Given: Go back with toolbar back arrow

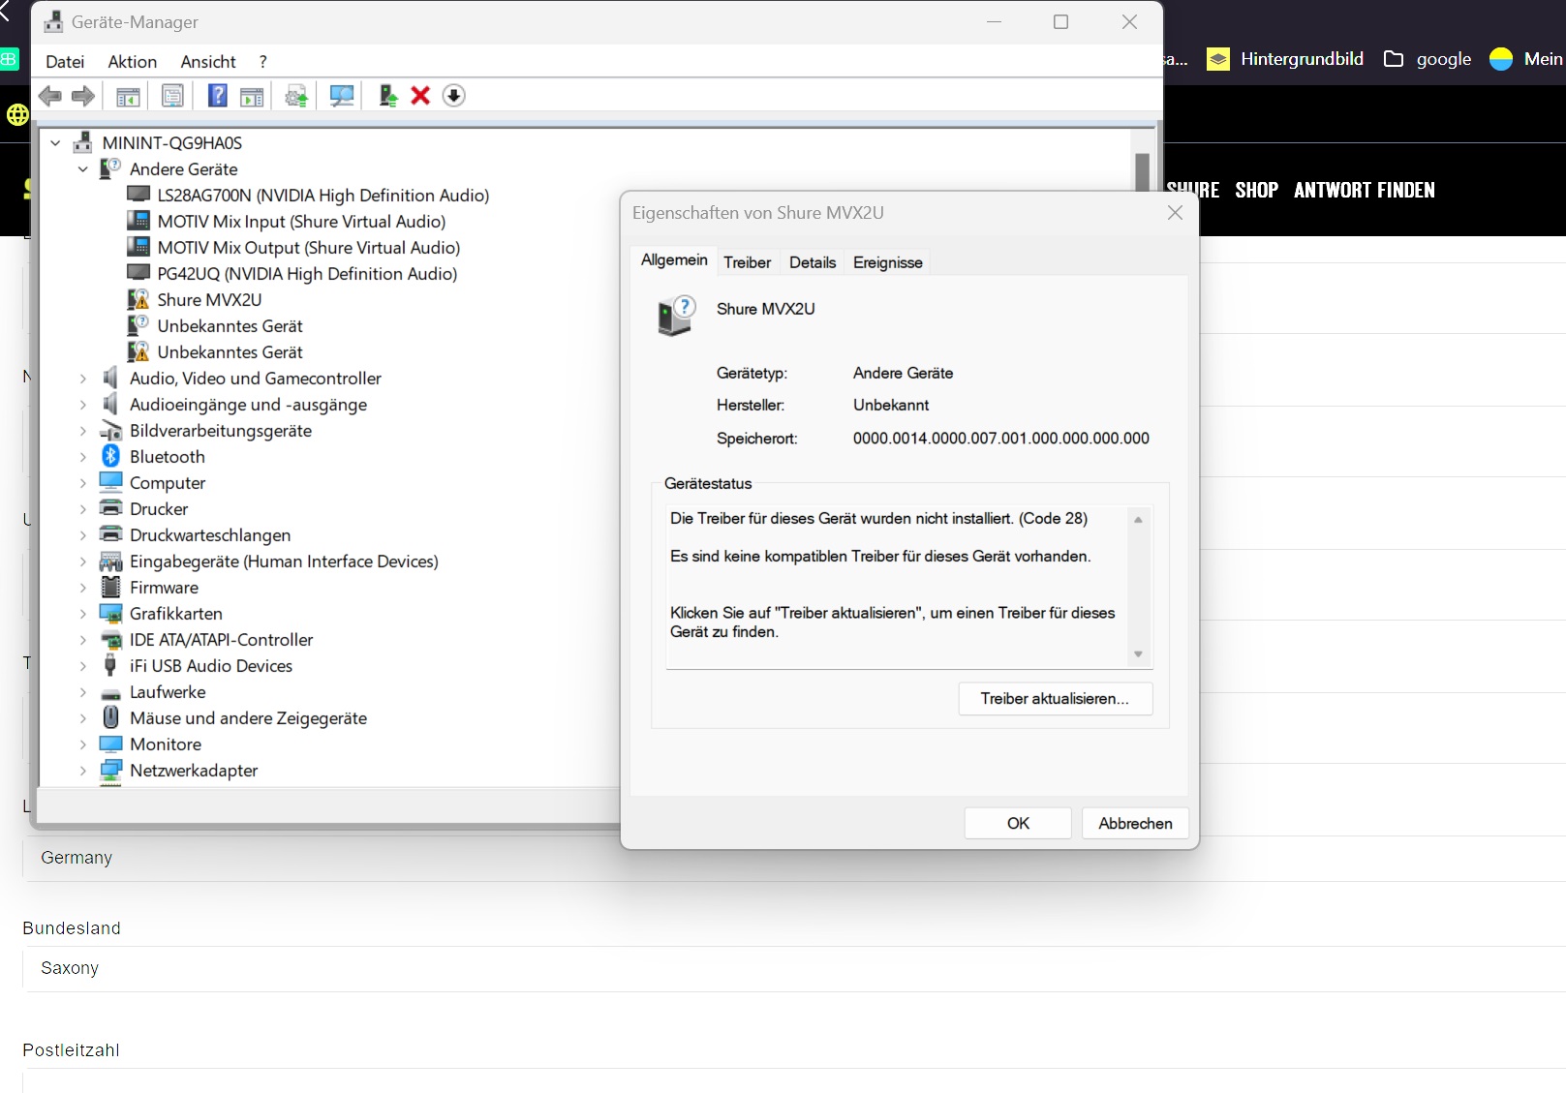Looking at the screenshot, I should point(50,96).
